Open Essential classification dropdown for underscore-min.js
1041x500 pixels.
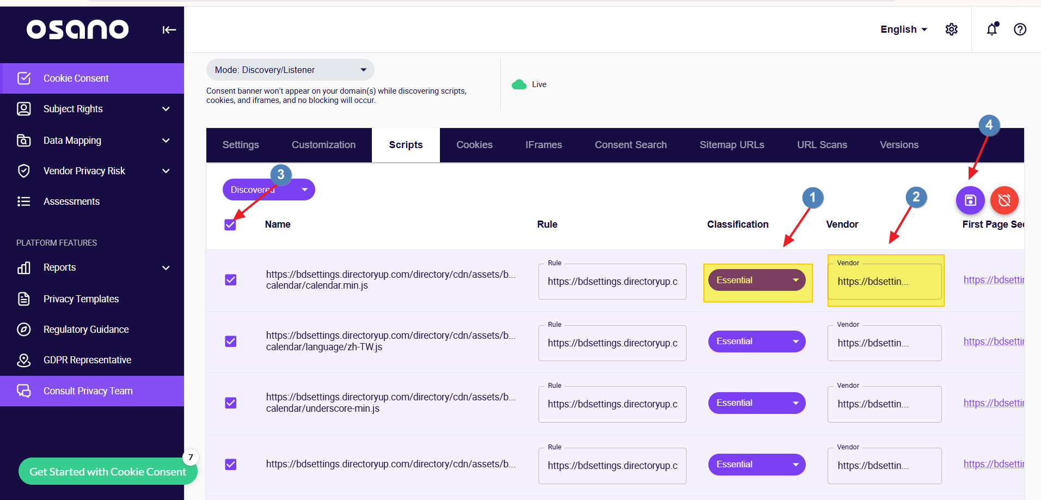(757, 403)
